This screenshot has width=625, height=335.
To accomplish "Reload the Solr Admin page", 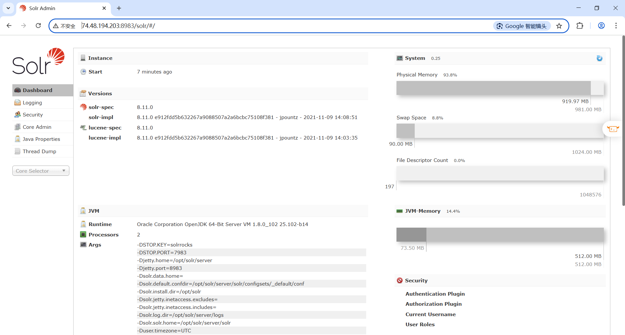I will (x=38, y=26).
